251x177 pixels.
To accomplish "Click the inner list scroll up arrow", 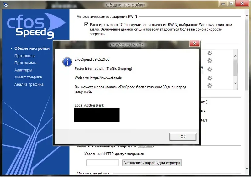I will [235, 56].
